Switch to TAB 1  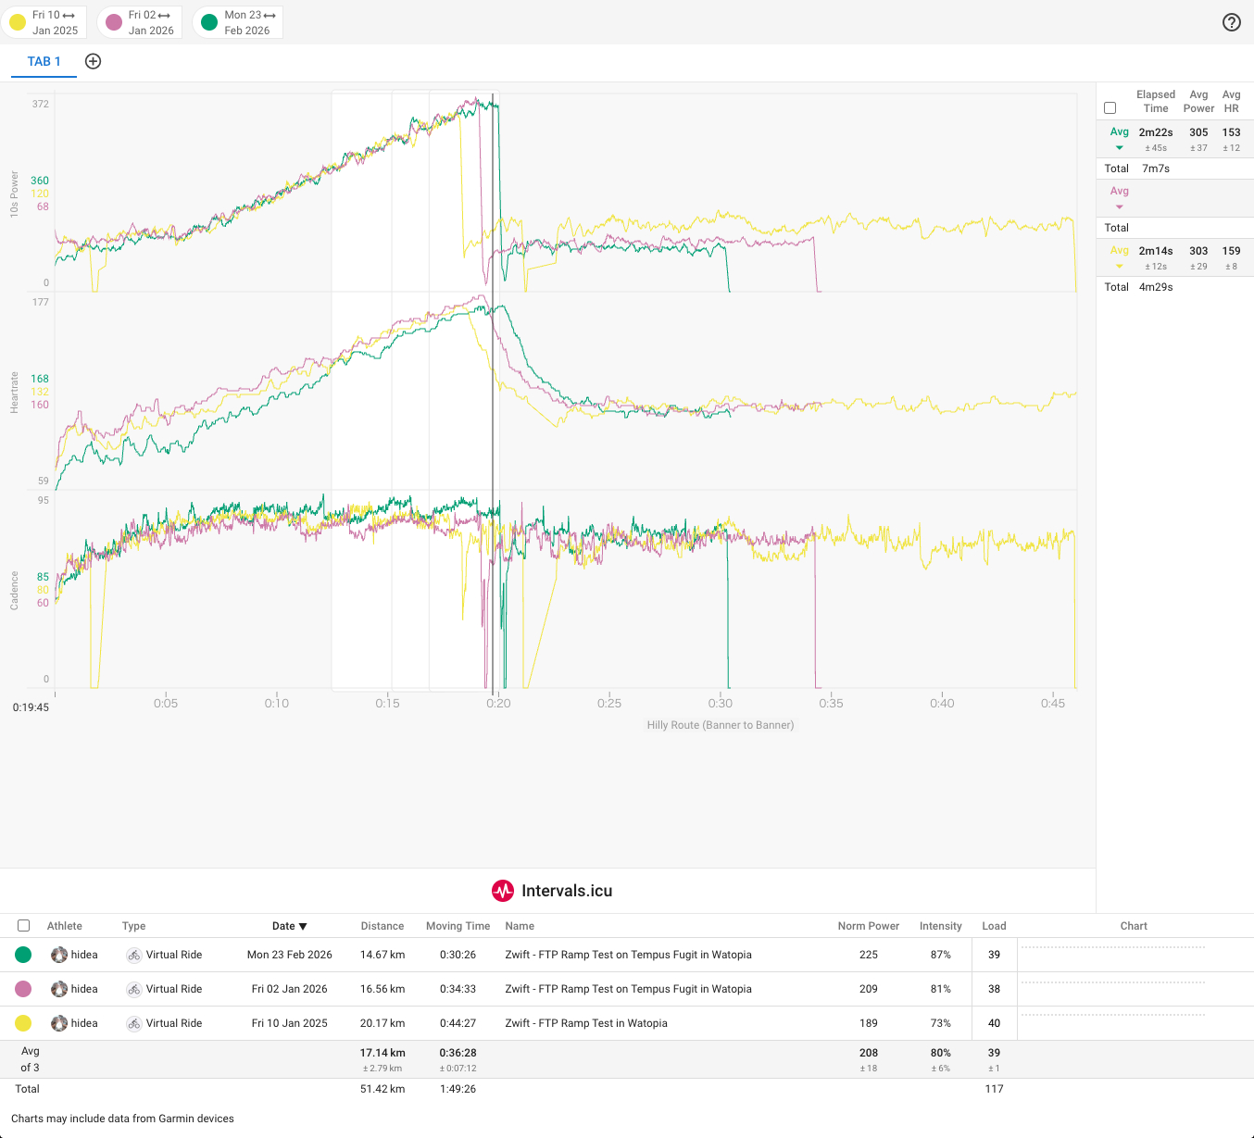point(44,61)
